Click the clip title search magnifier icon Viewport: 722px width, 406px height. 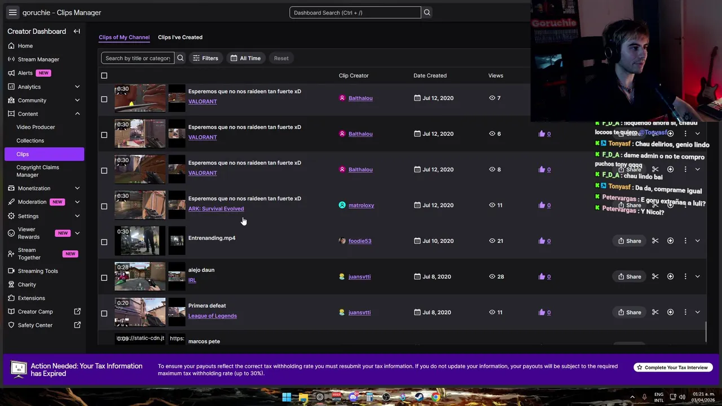point(180,58)
